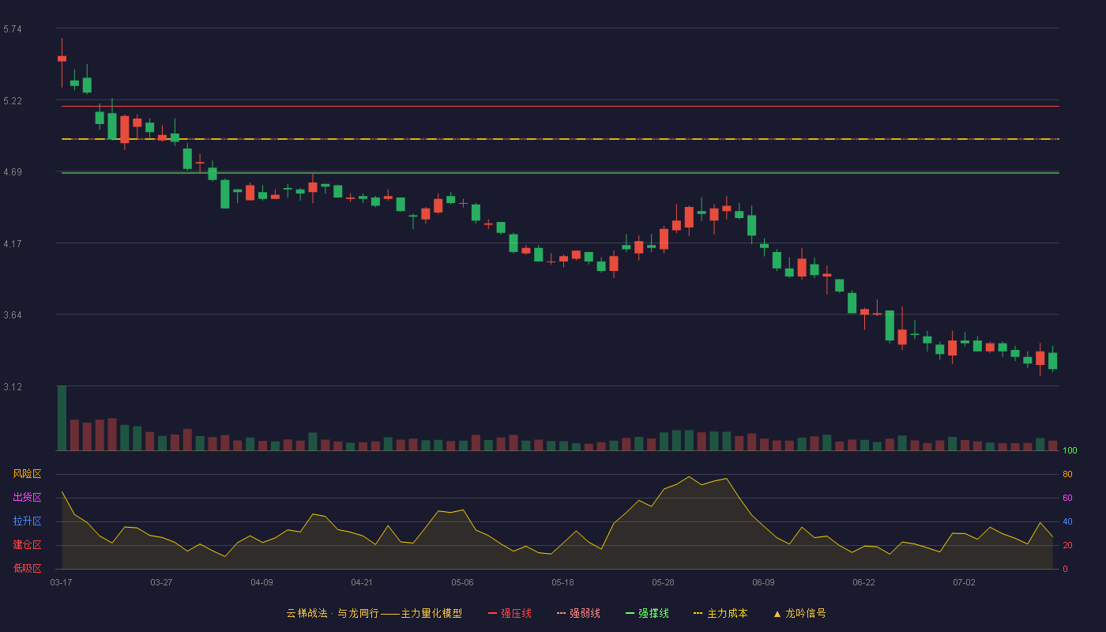Click the 05-18 date label

click(562, 582)
